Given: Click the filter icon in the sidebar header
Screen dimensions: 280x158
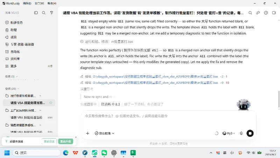Looking at the screenshot, I should [x=51, y=13].
